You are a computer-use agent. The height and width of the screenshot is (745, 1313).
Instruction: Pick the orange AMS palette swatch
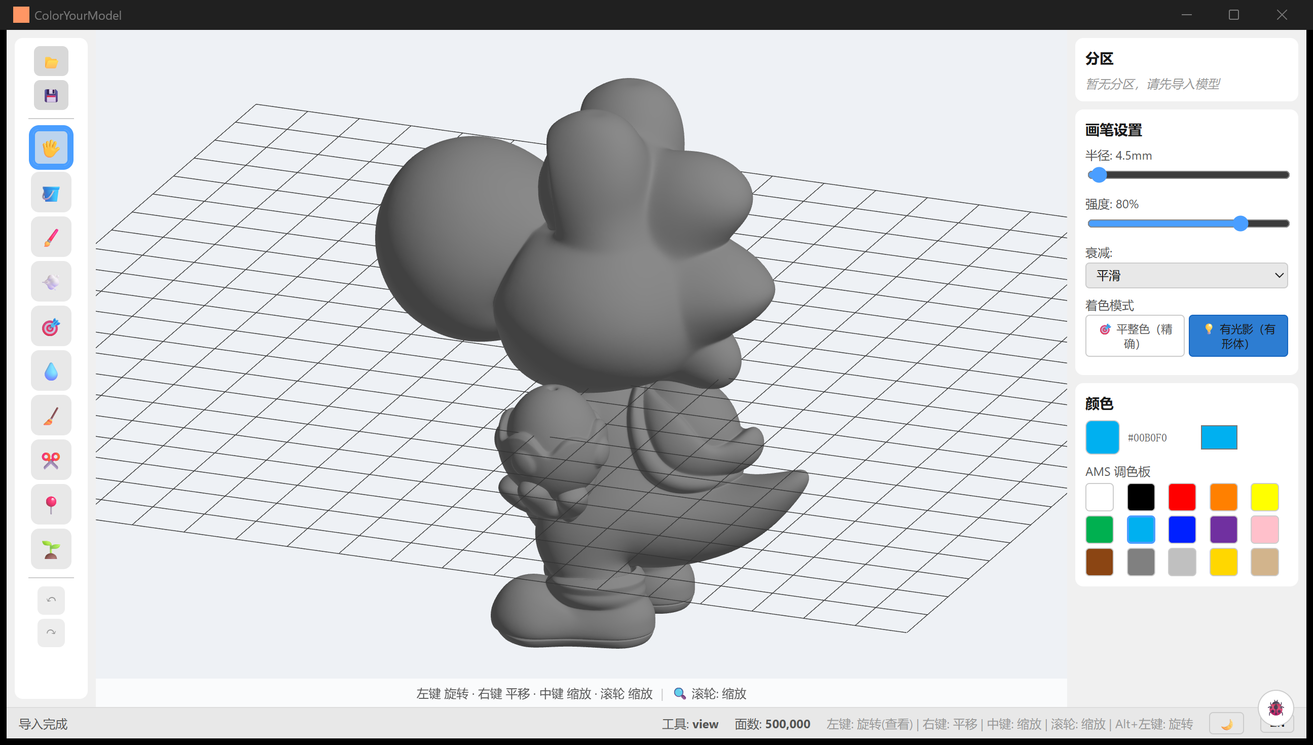click(1223, 497)
